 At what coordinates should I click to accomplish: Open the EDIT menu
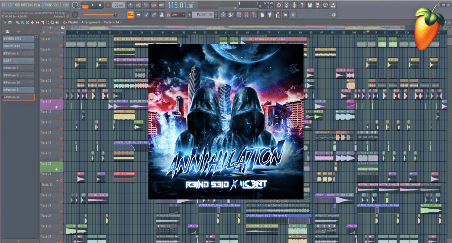[11, 5]
